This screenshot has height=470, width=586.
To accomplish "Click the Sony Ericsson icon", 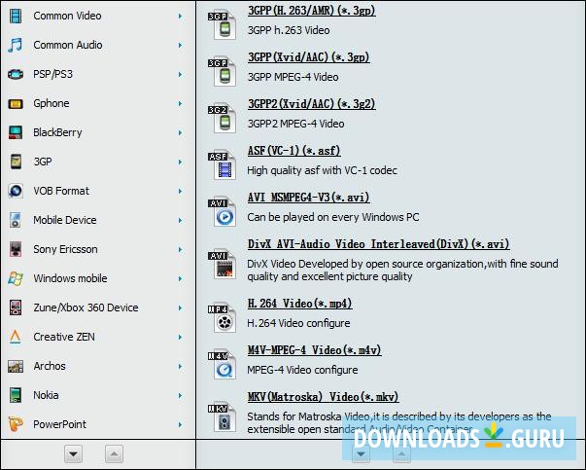I will 16,249.
